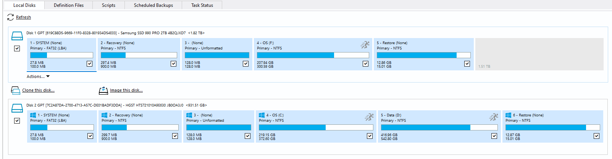Click the Disk 2 drive icon
Screen dimensions: 612x159
pos(17,108)
